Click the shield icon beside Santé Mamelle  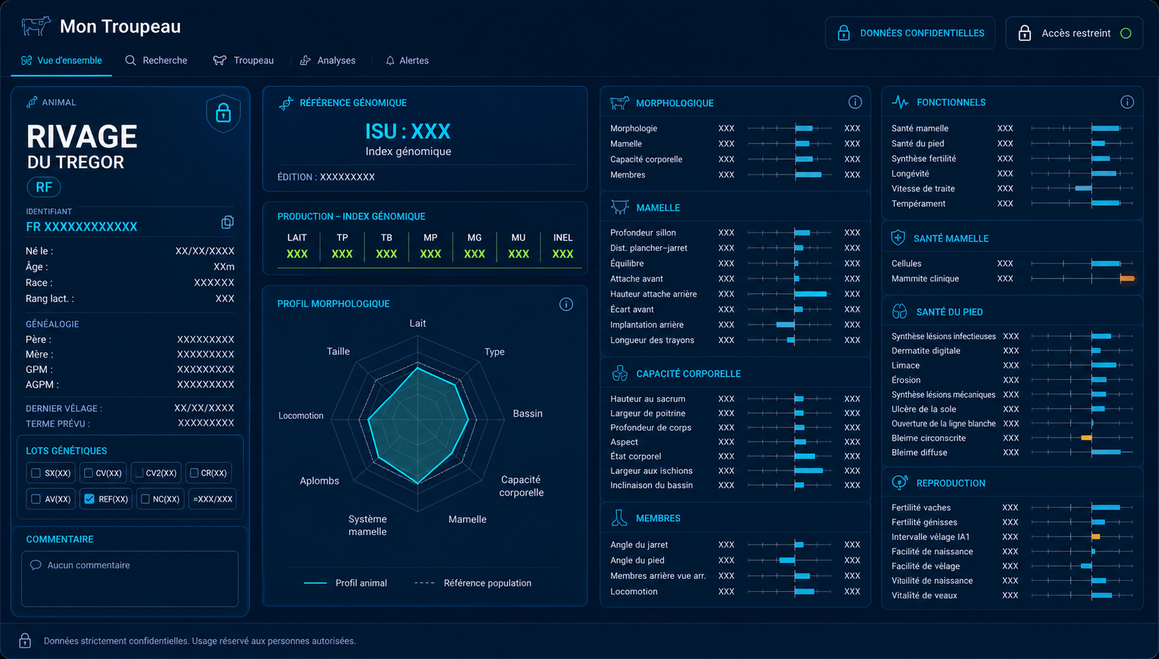pyautogui.click(x=898, y=238)
